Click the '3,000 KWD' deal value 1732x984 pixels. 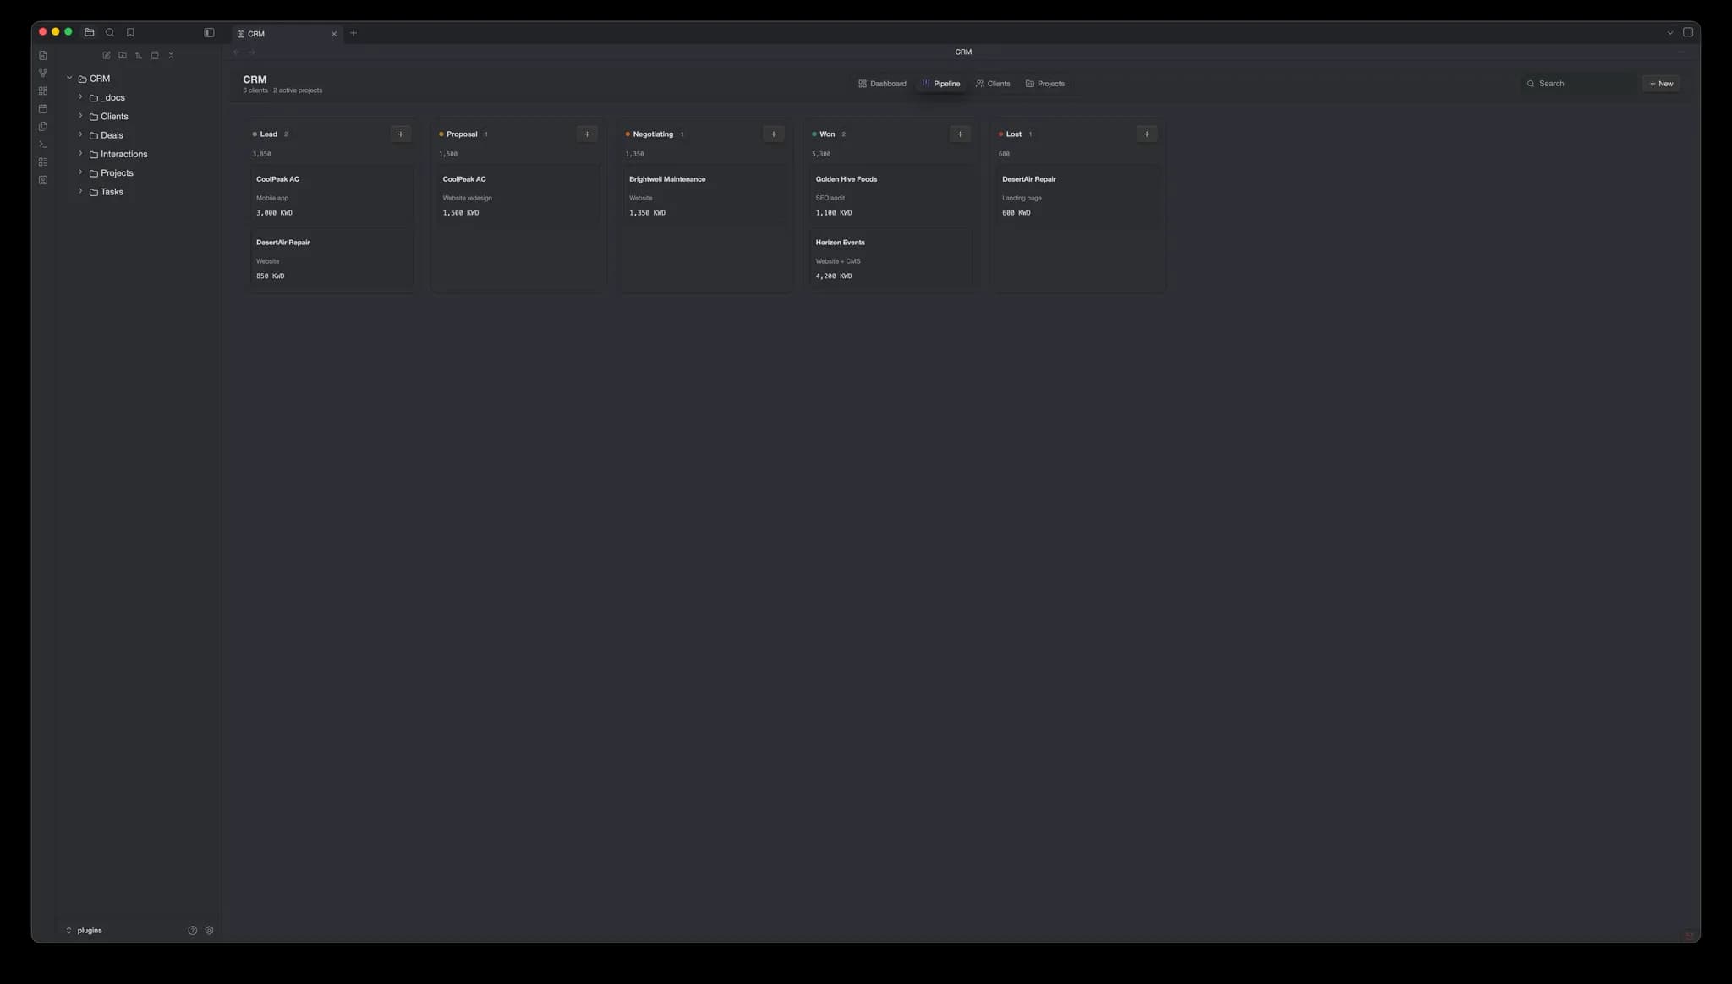(x=274, y=212)
